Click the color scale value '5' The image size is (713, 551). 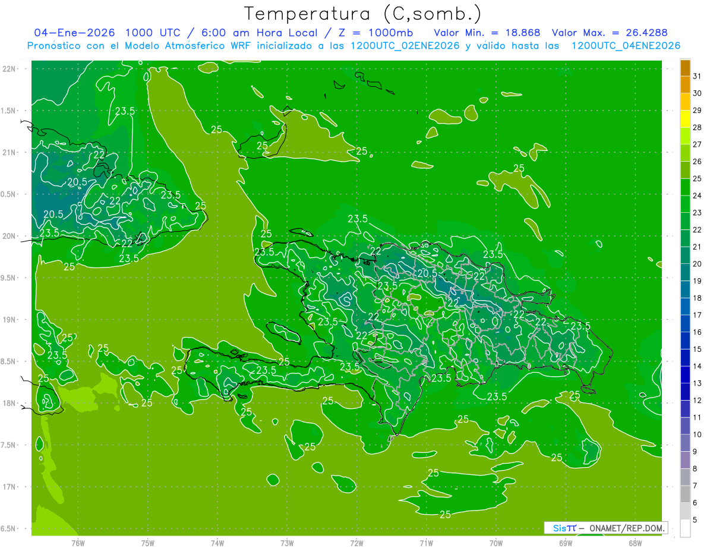[x=695, y=519]
